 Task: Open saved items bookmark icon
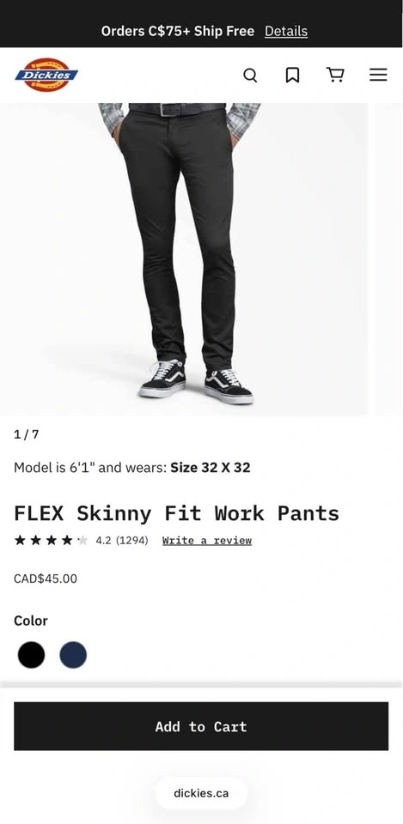pos(292,76)
